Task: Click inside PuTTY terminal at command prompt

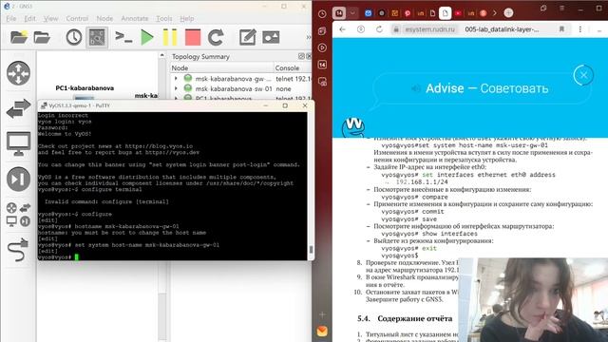Action: pos(77,257)
